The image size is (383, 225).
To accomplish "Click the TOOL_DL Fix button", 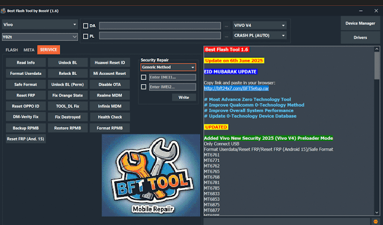I will pos(68,106).
